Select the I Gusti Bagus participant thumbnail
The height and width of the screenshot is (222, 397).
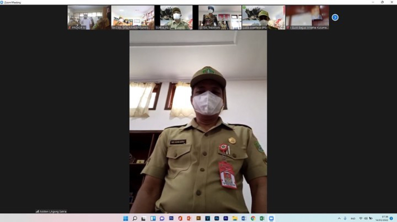pyautogui.click(x=307, y=17)
